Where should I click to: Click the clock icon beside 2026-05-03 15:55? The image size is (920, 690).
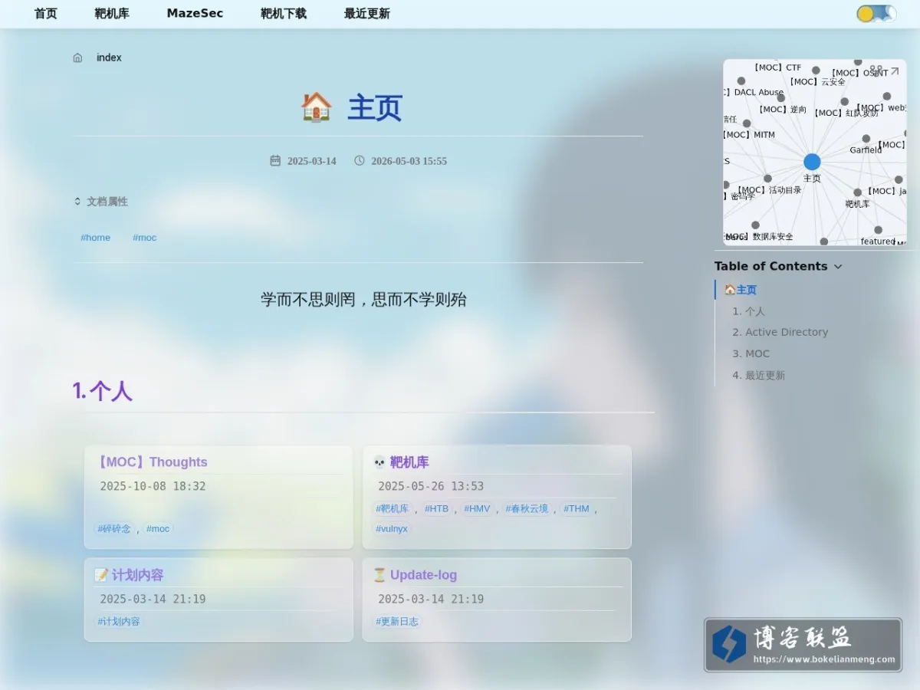[x=360, y=160]
